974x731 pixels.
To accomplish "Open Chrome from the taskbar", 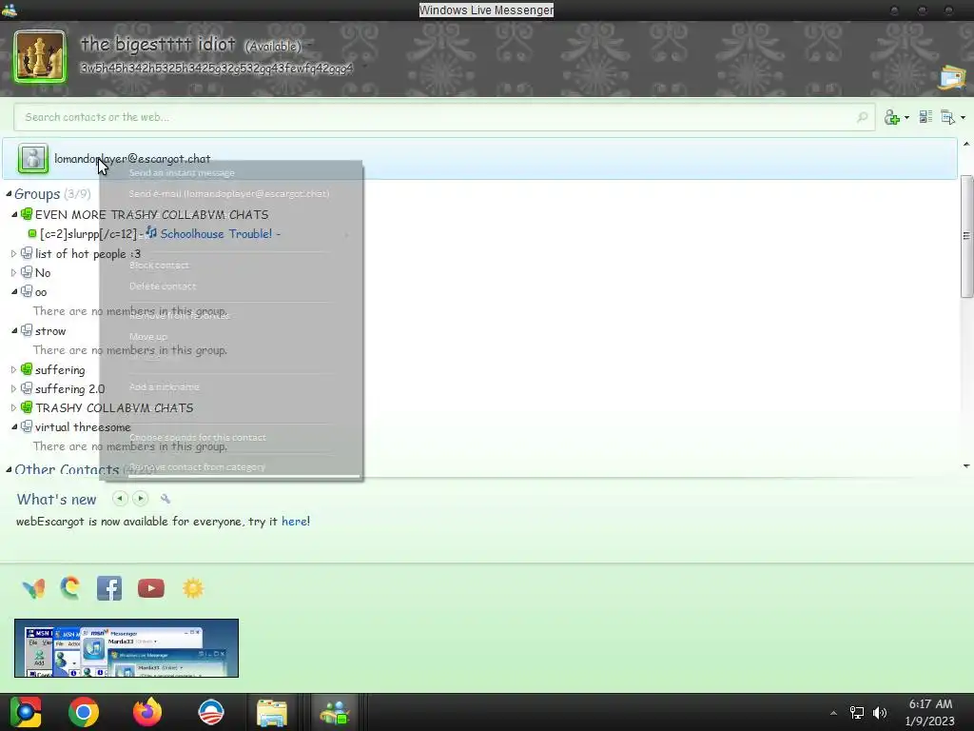I will click(x=84, y=712).
